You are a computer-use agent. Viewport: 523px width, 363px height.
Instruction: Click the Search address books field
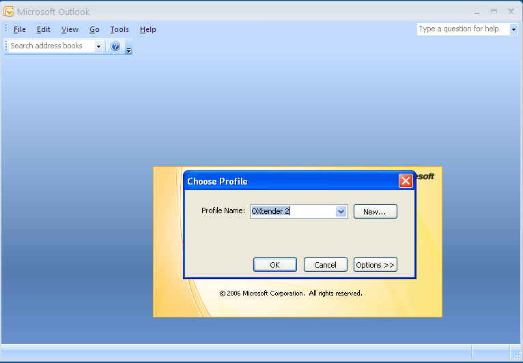[52, 46]
